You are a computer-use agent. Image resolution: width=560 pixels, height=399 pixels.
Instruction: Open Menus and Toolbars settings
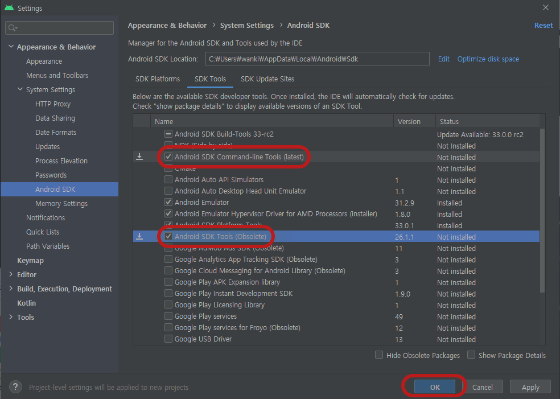(x=57, y=75)
